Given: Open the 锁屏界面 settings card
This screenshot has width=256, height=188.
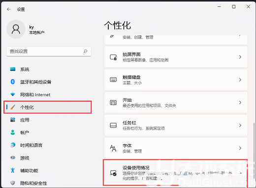Looking at the screenshot, I should point(176,57).
